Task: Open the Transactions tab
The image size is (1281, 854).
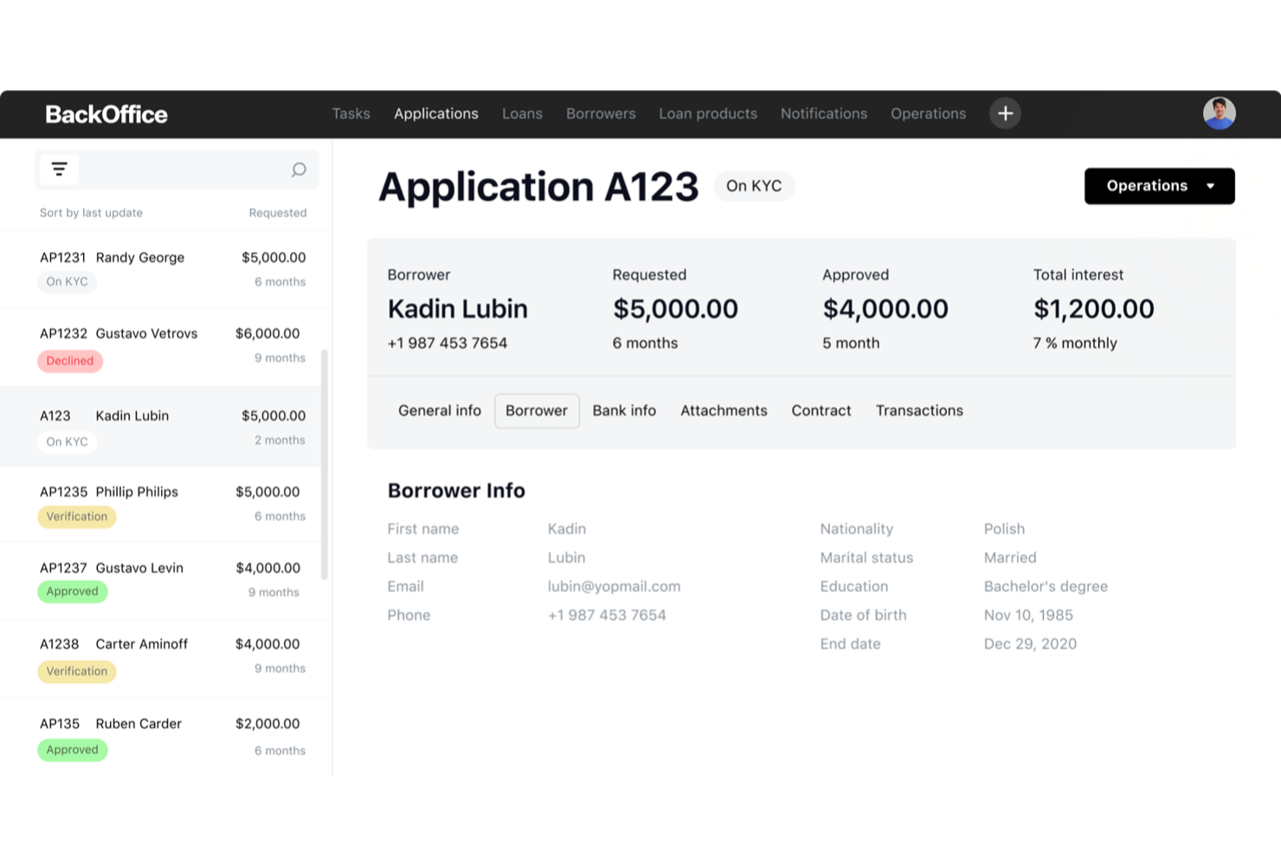Action: pos(919,410)
